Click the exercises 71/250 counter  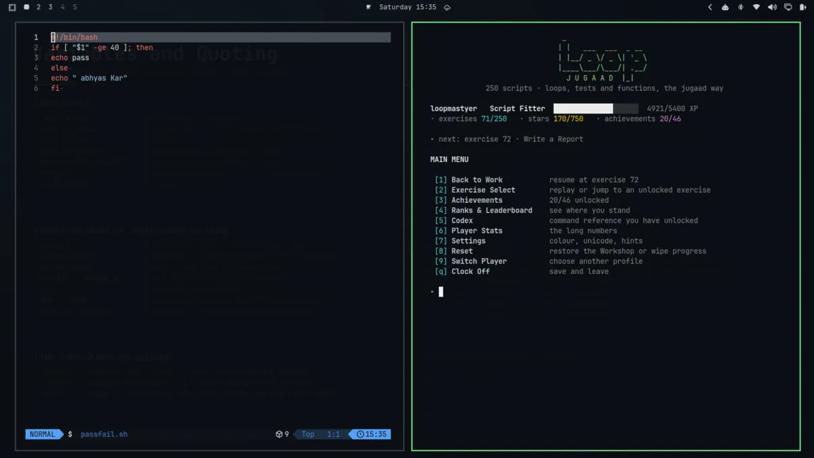coord(473,119)
